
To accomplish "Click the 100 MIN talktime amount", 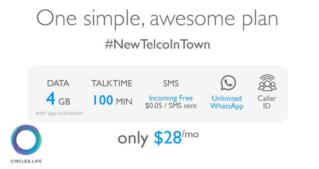I will click(113, 100).
